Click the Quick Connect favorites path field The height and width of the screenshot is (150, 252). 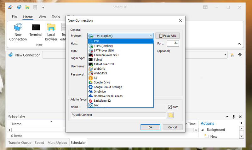tap(118, 115)
